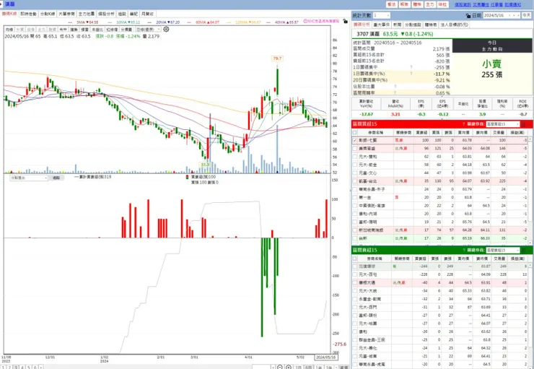Click the lock icon beside 日期
This screenshot has width=534, height=369.
(468, 16)
